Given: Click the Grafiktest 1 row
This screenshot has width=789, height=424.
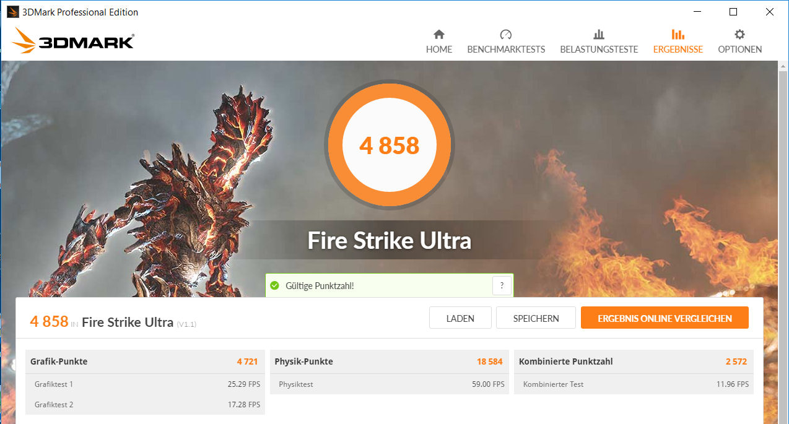Looking at the screenshot, I should coord(144,384).
